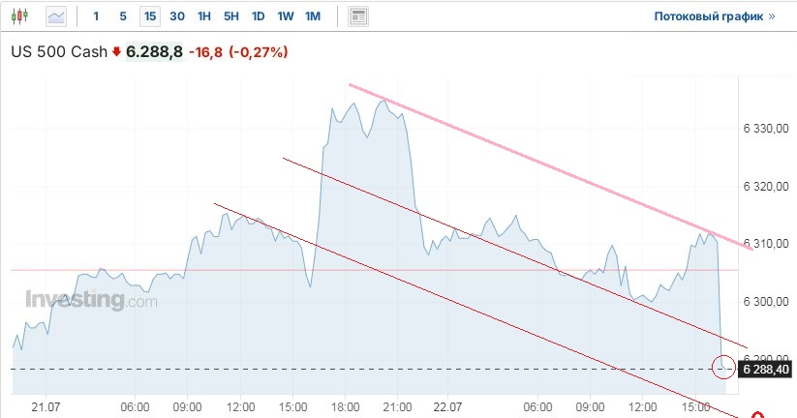797x418 pixels.
Task: Choose the 1D timeframe
Action: click(258, 16)
